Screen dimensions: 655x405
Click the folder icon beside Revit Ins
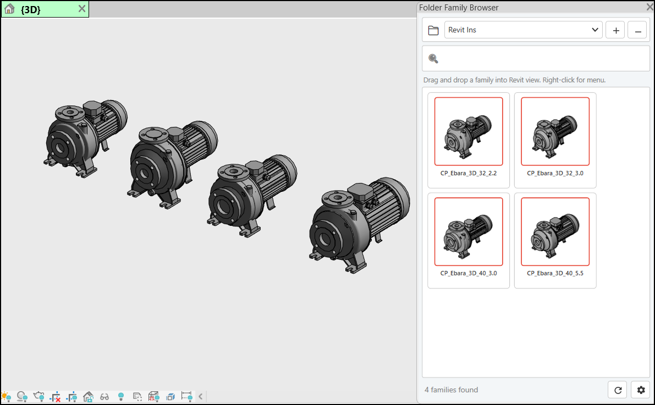click(x=433, y=30)
